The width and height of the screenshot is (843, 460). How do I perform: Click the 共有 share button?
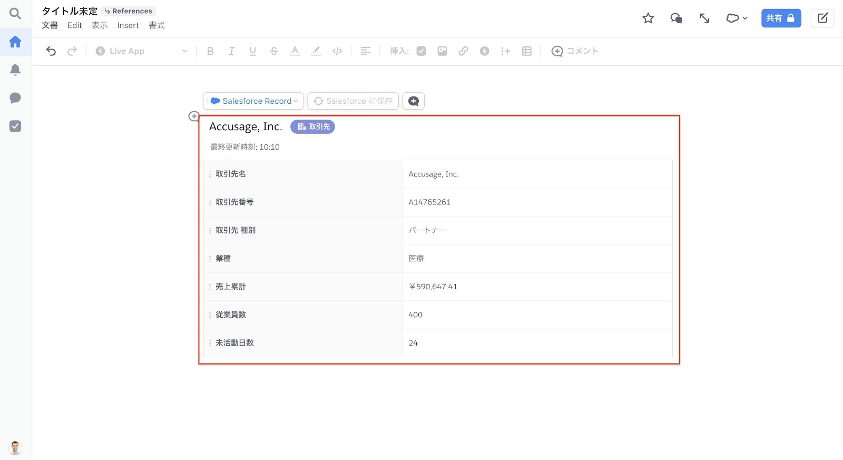tap(781, 18)
